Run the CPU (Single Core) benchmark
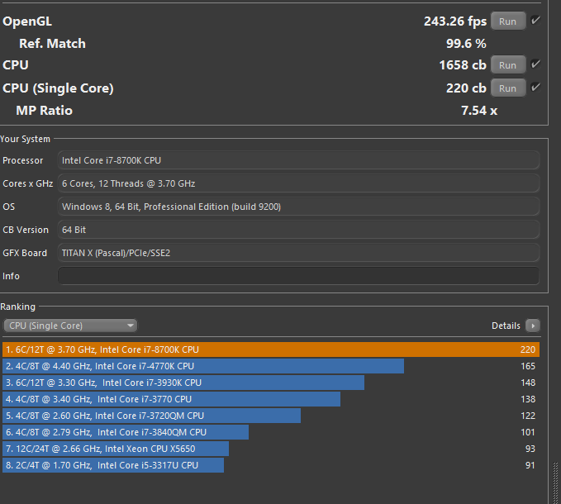Viewport: 561px width, 504px height. [x=508, y=88]
